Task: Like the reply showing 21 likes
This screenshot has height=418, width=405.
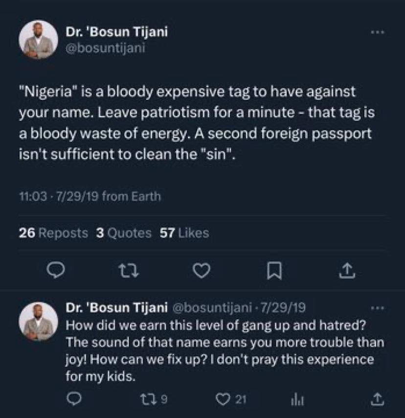Action: click(x=225, y=399)
